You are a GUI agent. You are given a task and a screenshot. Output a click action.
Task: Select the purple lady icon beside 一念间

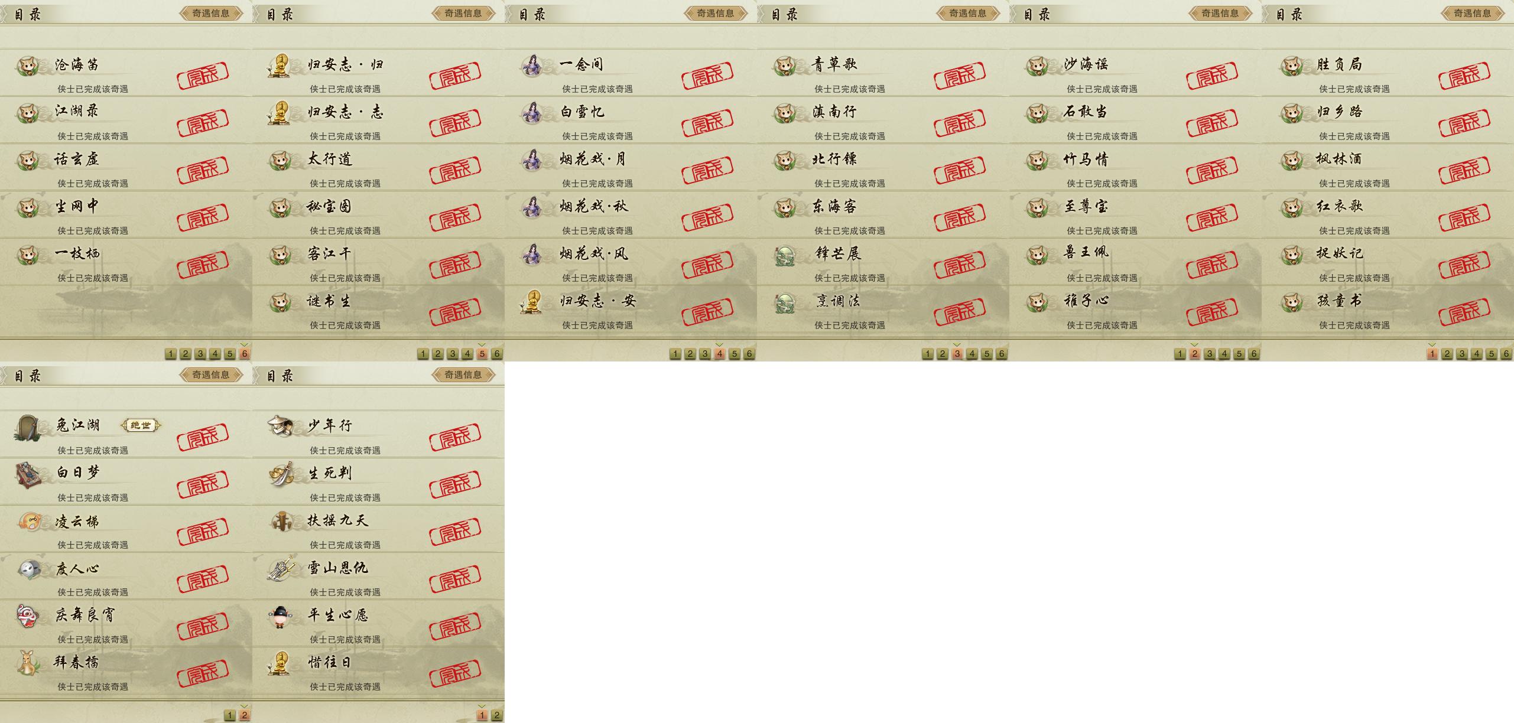[532, 65]
